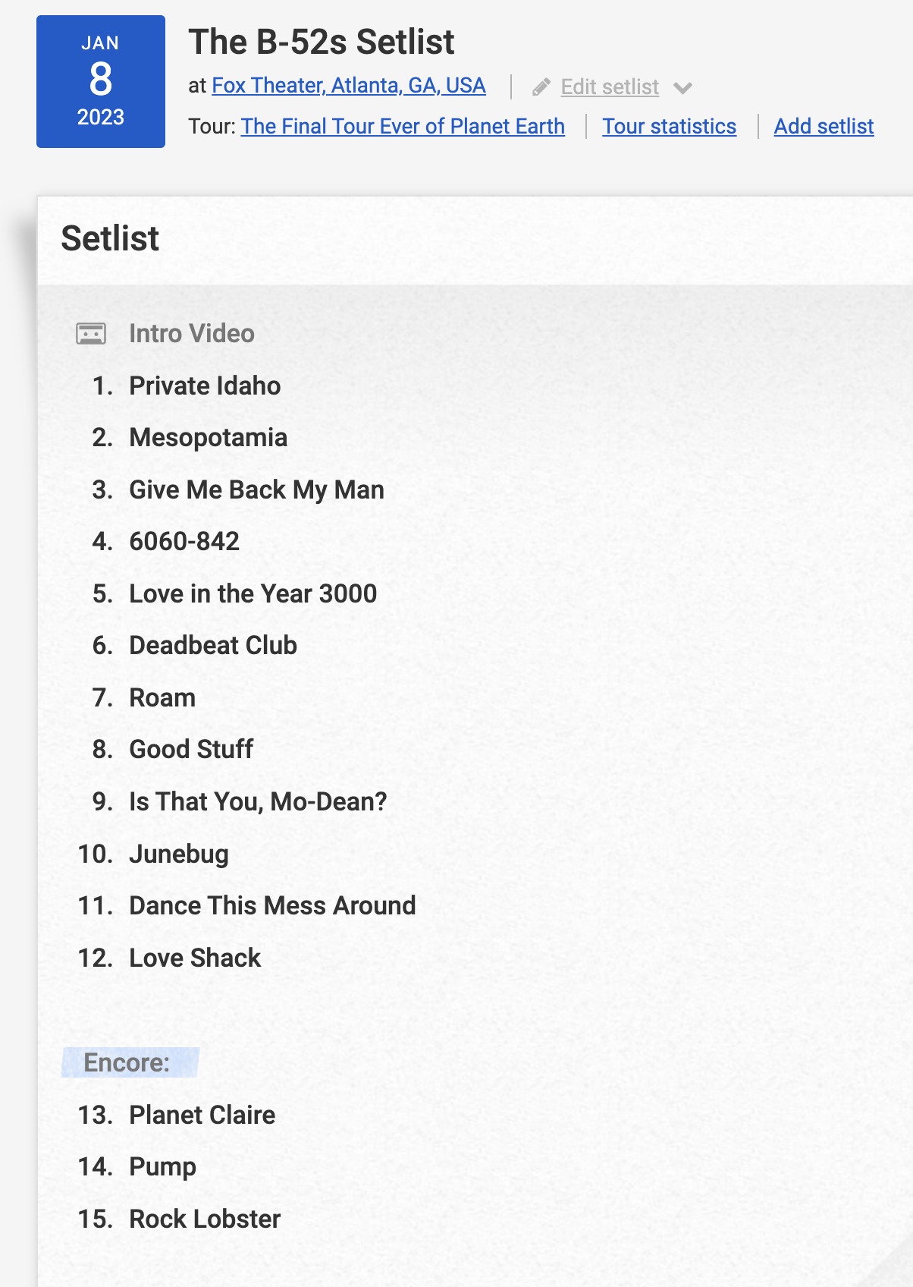The height and width of the screenshot is (1287, 913).
Task: Open the Edit setlist link
Action: (x=610, y=87)
